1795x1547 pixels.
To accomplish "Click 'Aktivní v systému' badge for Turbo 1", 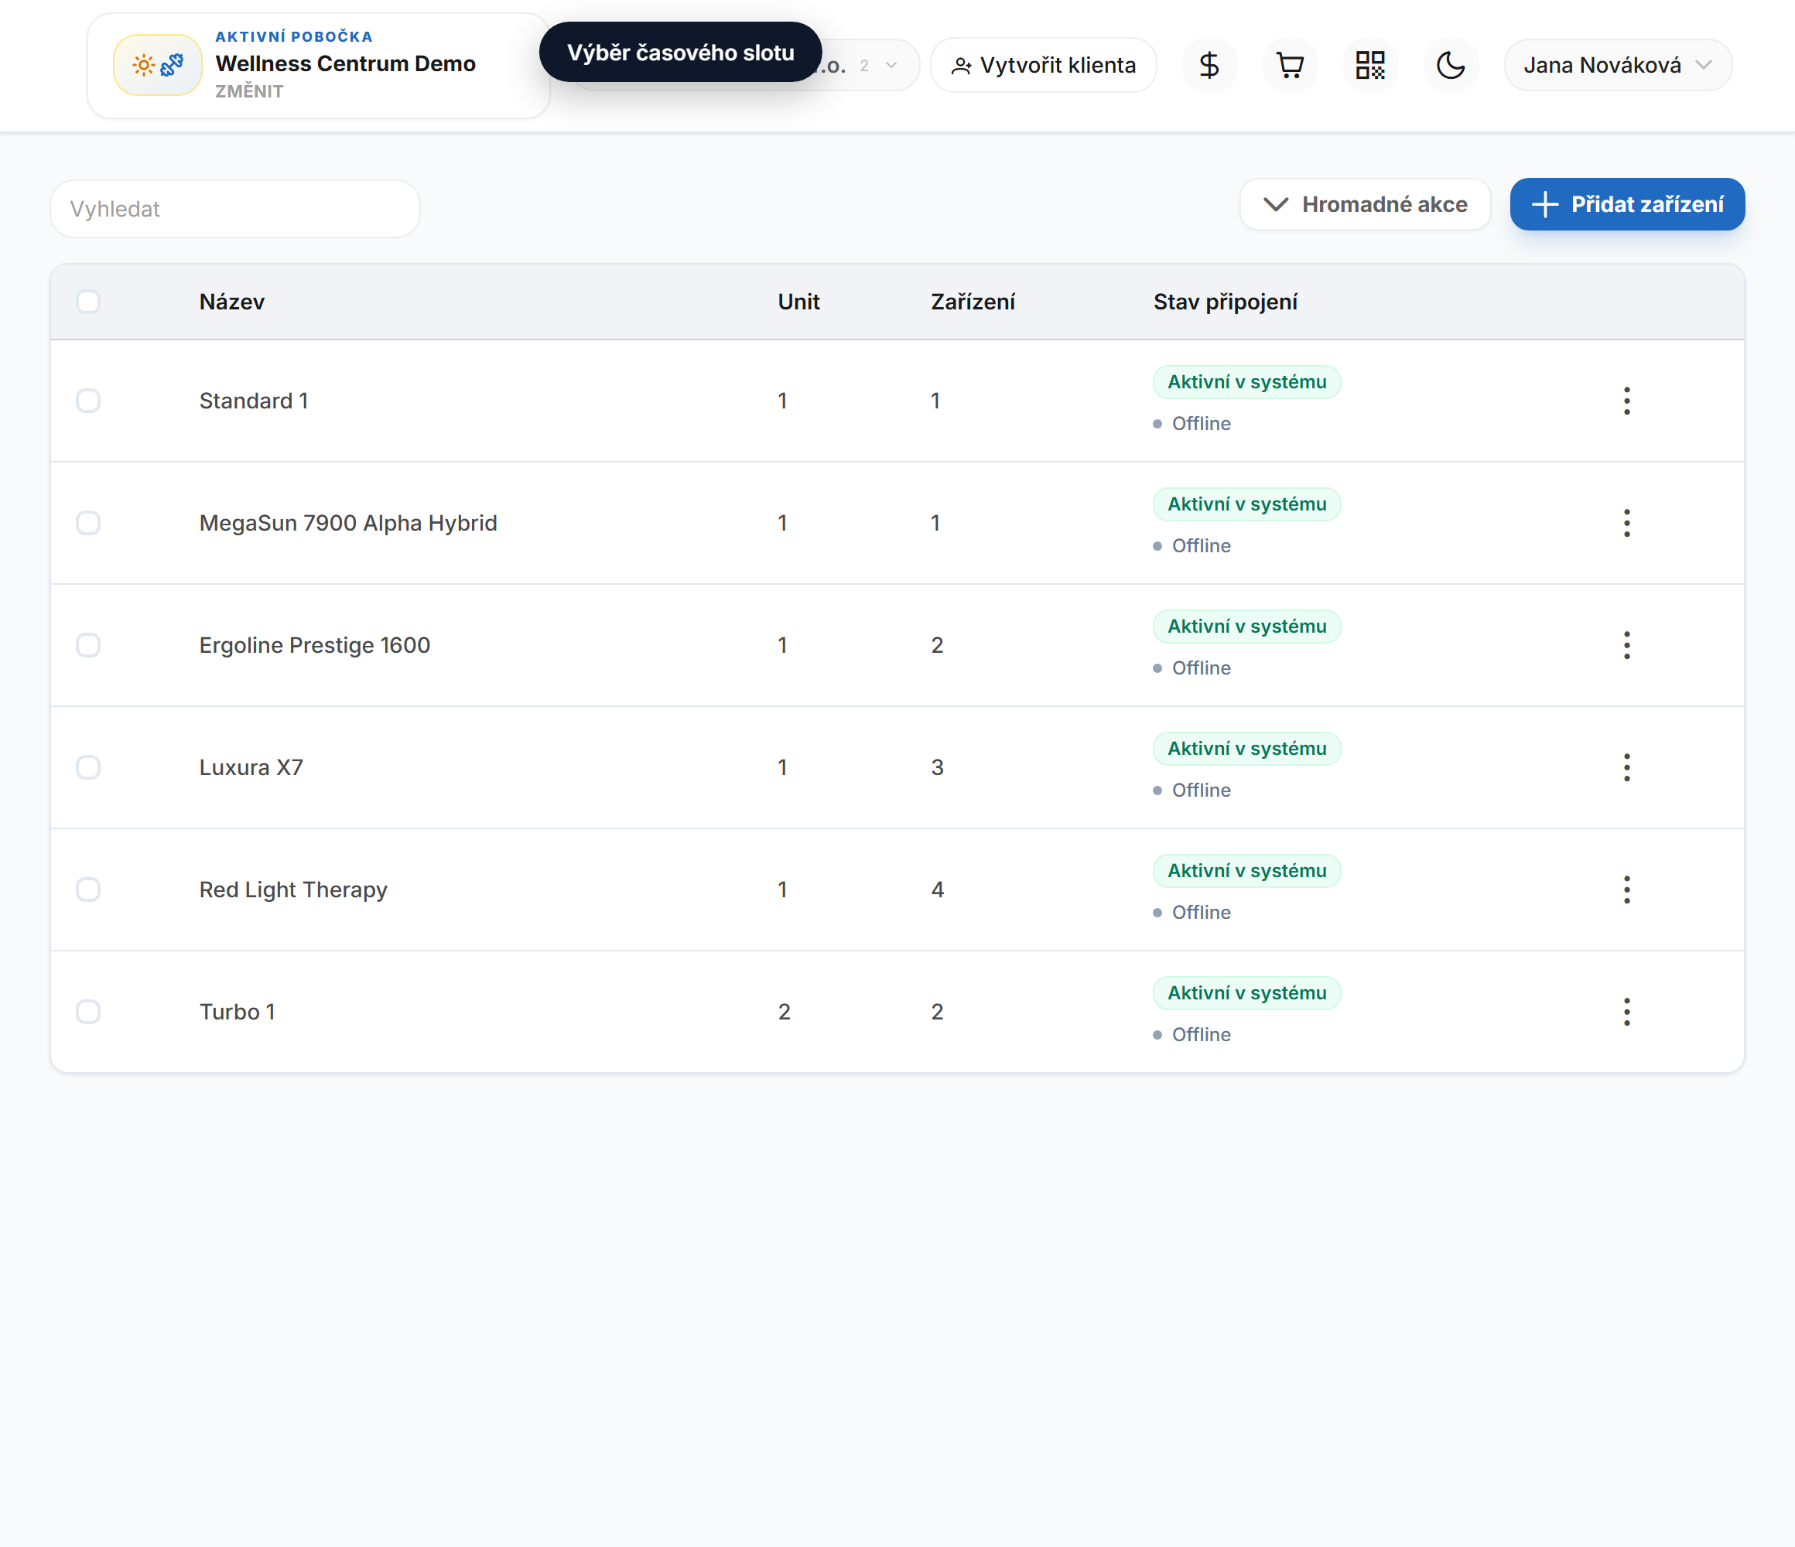I will pos(1246,992).
